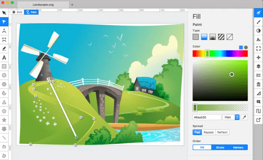Choose the linear gradient paint type
The image size is (263, 160).
point(204,37)
